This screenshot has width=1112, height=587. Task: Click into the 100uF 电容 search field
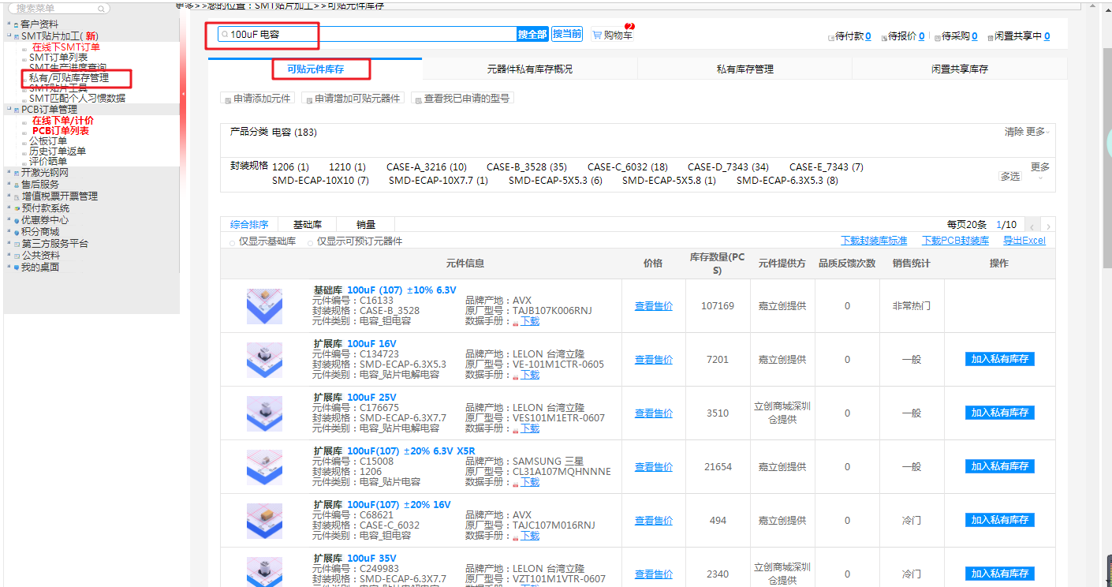(x=371, y=35)
